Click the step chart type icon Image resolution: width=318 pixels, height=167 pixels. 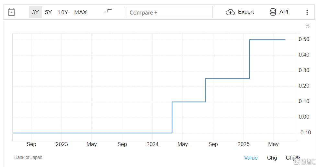pyautogui.click(x=108, y=12)
